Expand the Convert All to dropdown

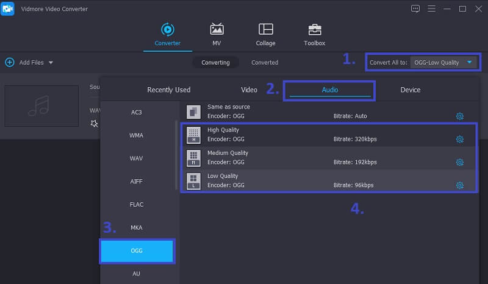[469, 62]
